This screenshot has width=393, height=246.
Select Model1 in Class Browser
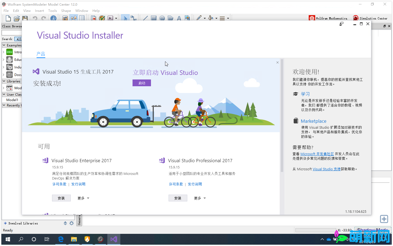tap(12, 100)
